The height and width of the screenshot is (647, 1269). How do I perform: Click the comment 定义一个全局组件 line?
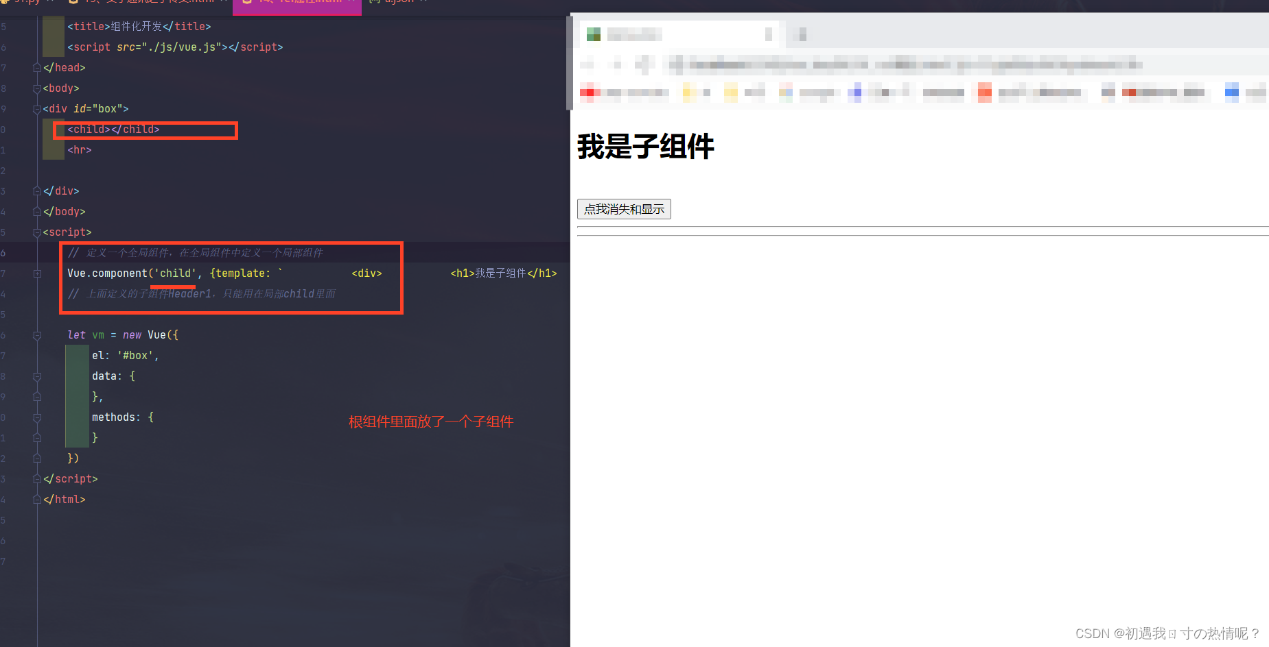point(195,252)
